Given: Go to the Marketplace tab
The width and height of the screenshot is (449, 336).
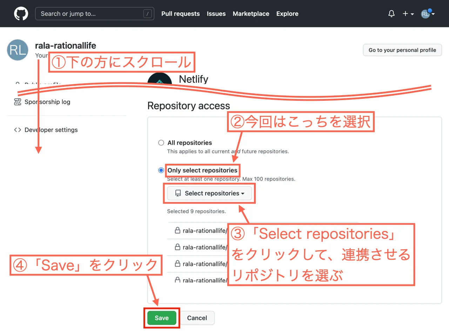Looking at the screenshot, I should 251,14.
